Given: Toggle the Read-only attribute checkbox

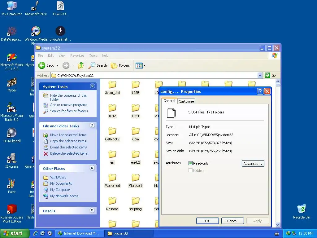Looking at the screenshot, I should pyautogui.click(x=190, y=163).
